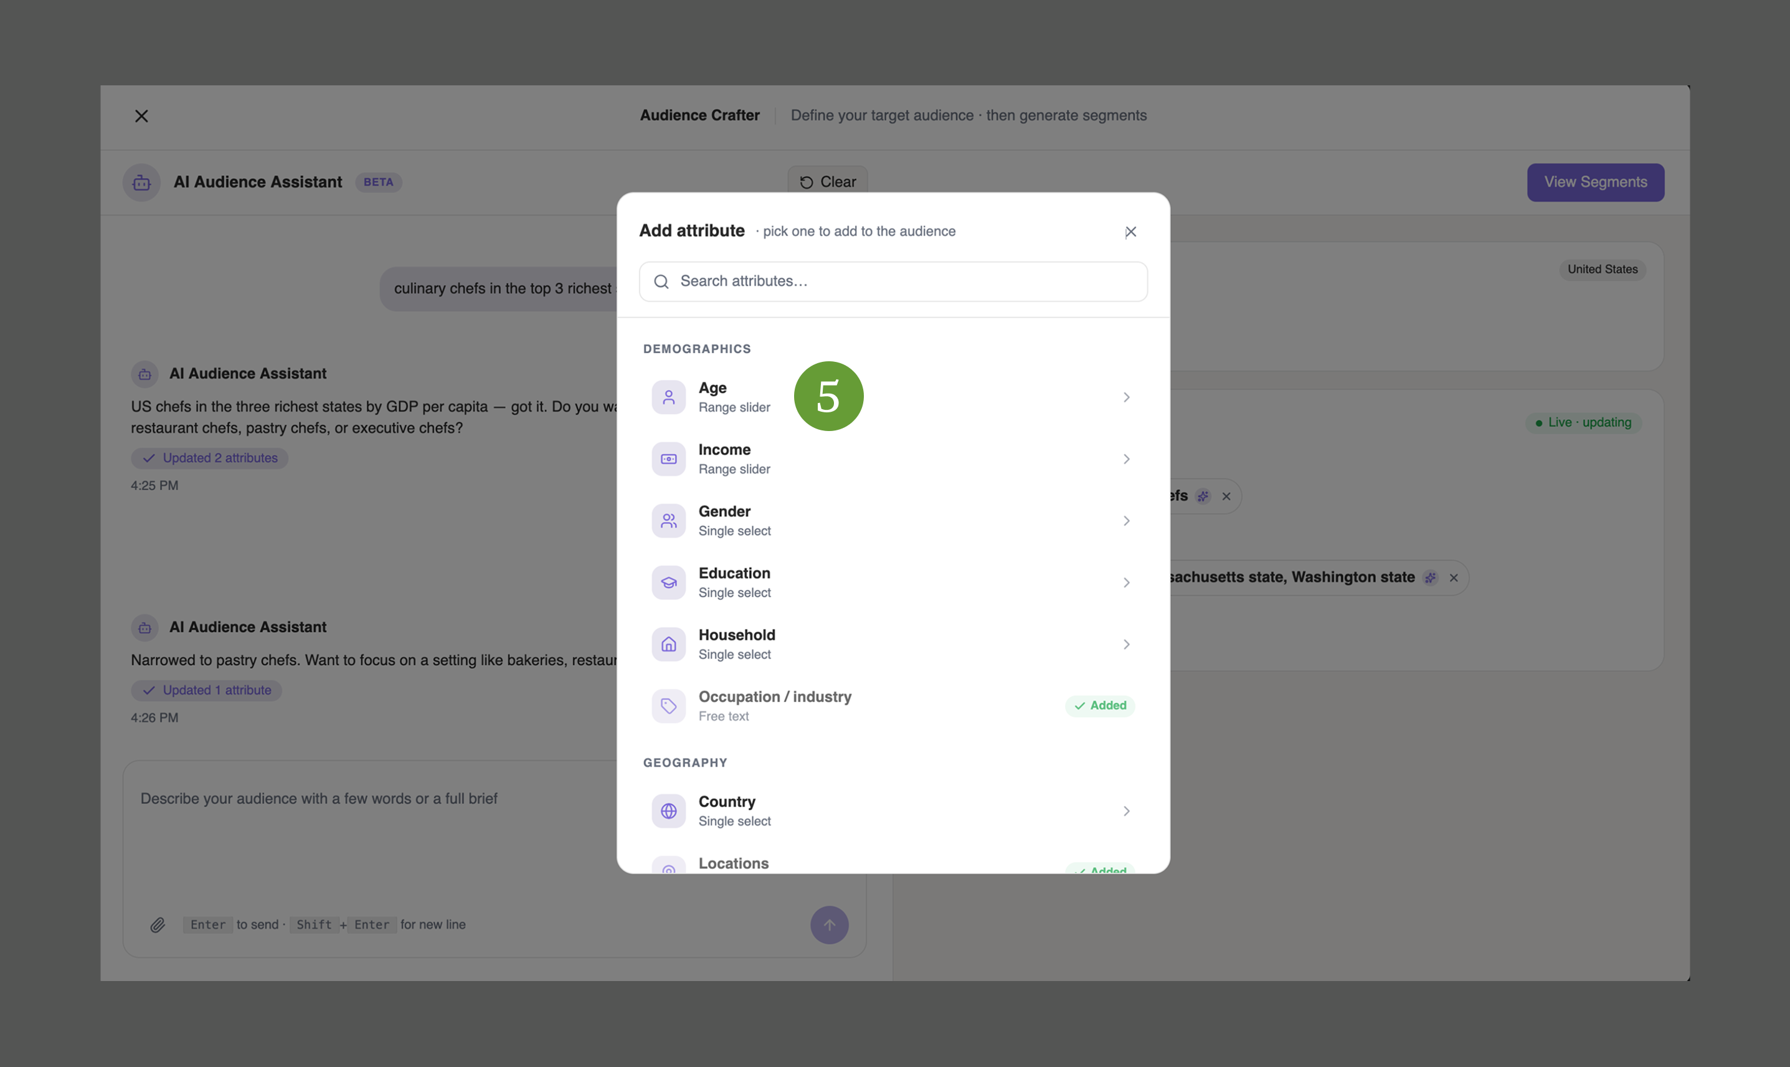Pick the Gender attribute row
This screenshot has width=1790, height=1067.
[x=893, y=521]
